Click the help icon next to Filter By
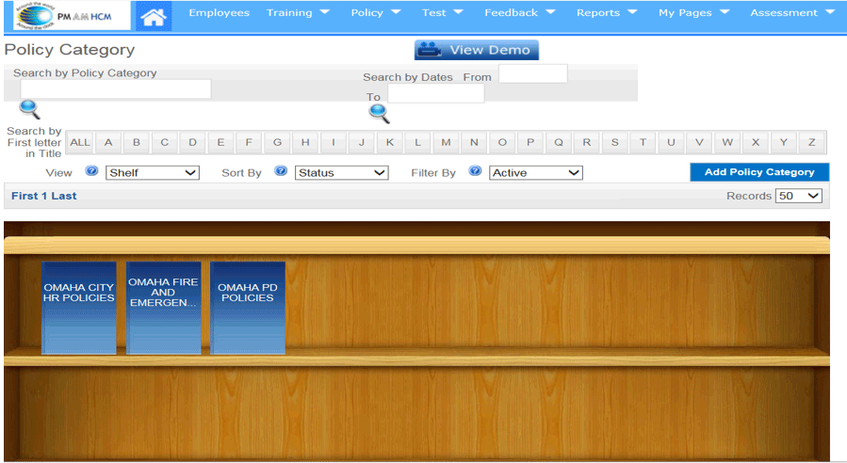 [x=475, y=171]
